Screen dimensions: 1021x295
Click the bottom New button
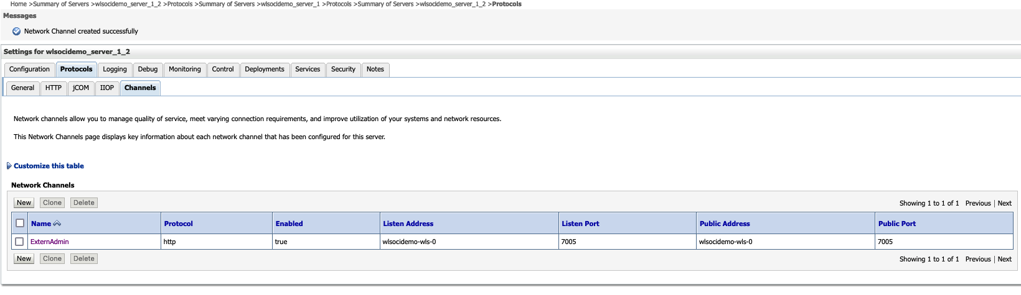[x=24, y=259]
